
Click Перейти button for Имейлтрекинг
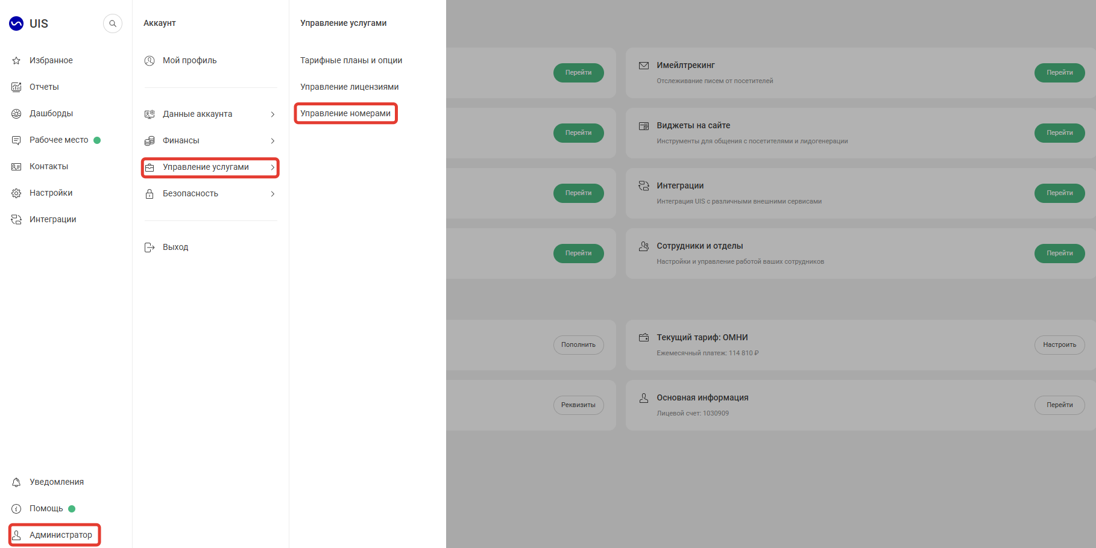[x=1059, y=72]
